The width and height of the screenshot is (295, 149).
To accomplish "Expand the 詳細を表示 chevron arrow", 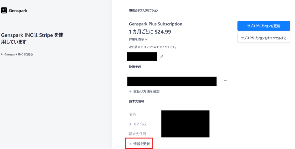I will coord(146,39).
